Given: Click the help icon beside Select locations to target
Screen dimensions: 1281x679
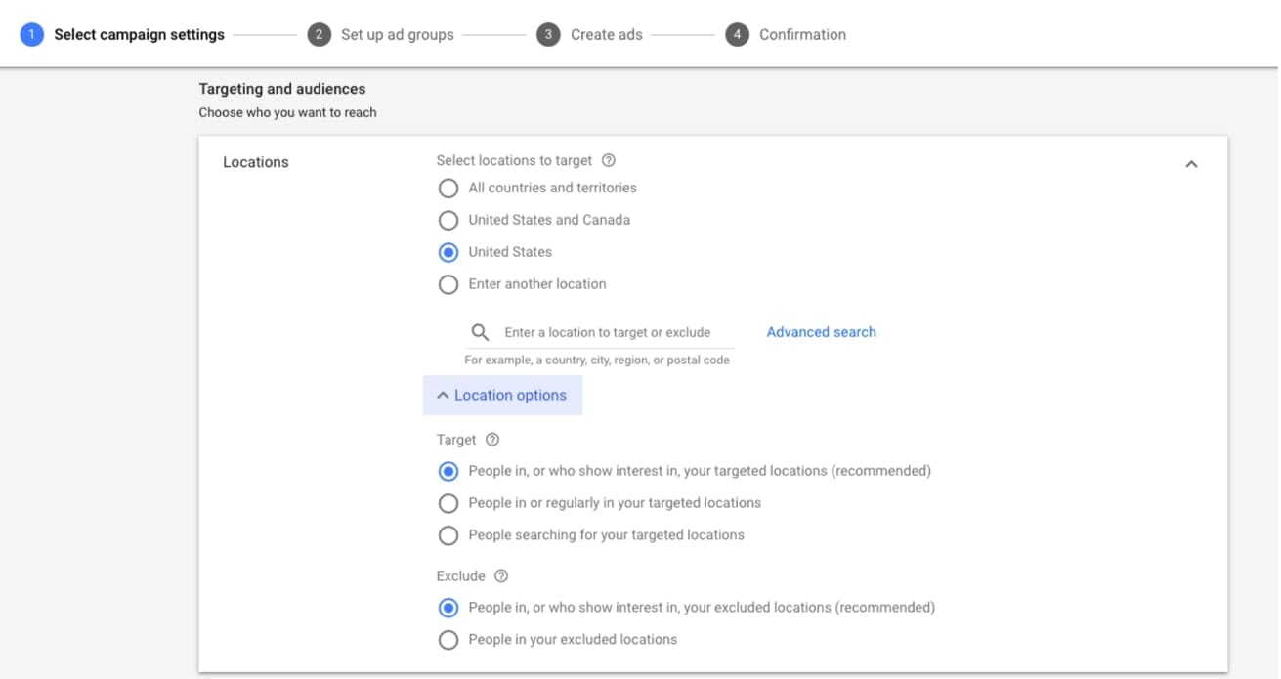Looking at the screenshot, I should tap(609, 160).
